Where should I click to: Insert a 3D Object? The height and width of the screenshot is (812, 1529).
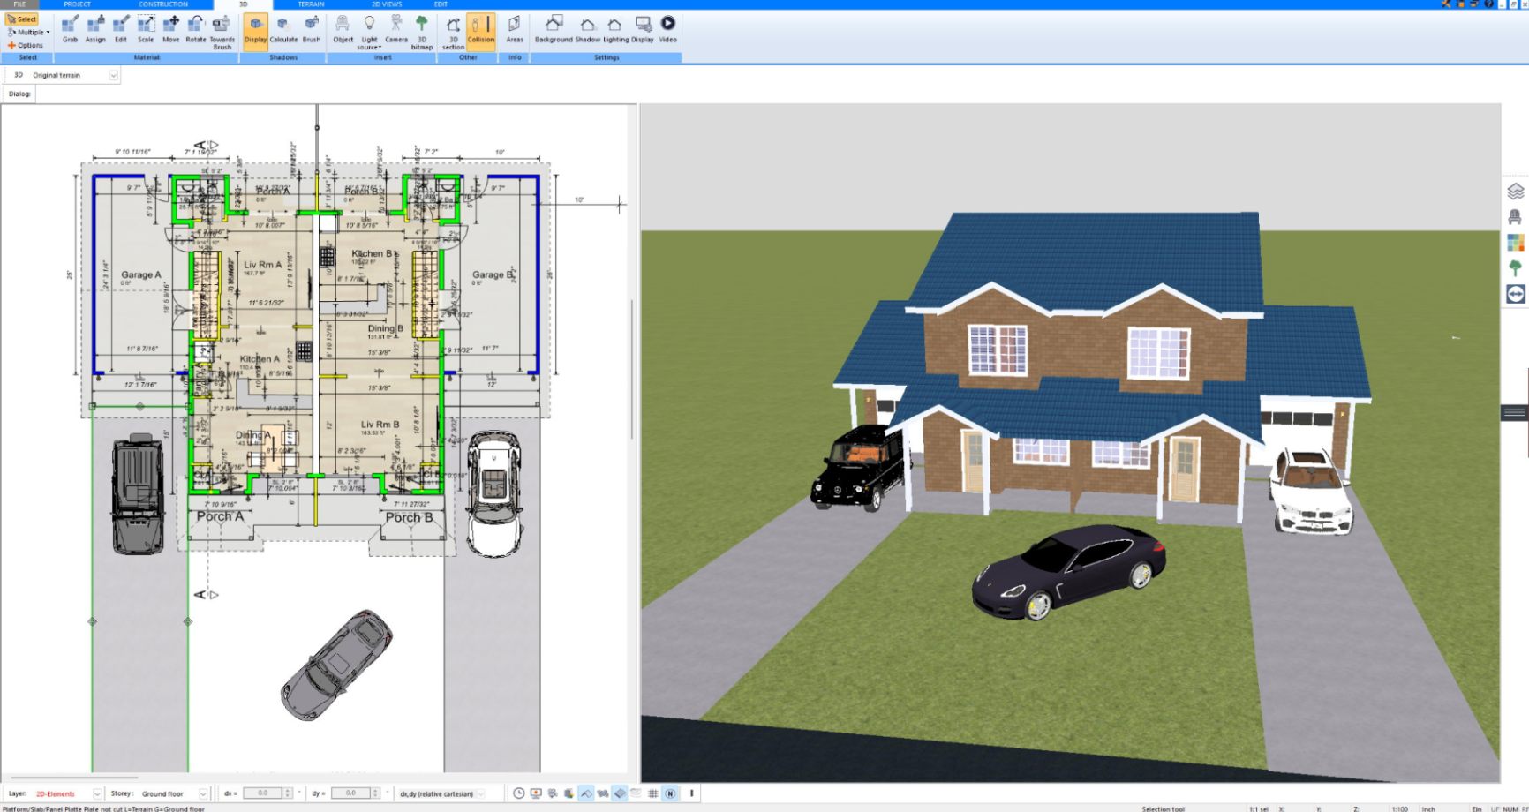(343, 29)
